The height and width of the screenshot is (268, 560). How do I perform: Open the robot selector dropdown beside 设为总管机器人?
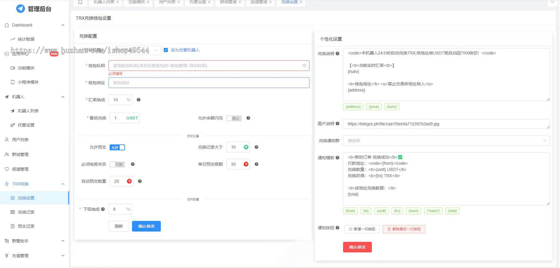[x=135, y=50]
